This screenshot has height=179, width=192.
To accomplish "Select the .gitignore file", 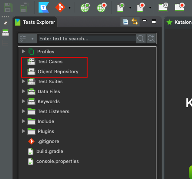I will (x=48, y=141).
